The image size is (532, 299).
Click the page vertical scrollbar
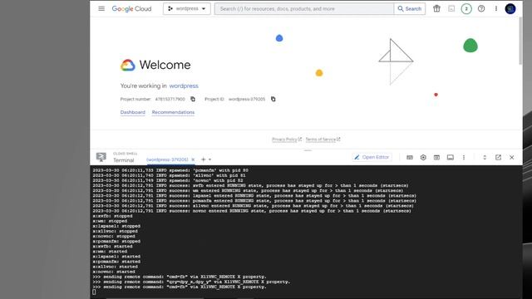(520, 41)
